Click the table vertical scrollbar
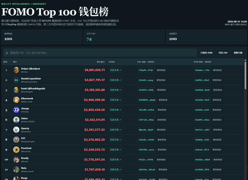Image resolution: width=248 pixels, height=180 pixels. coord(245,75)
